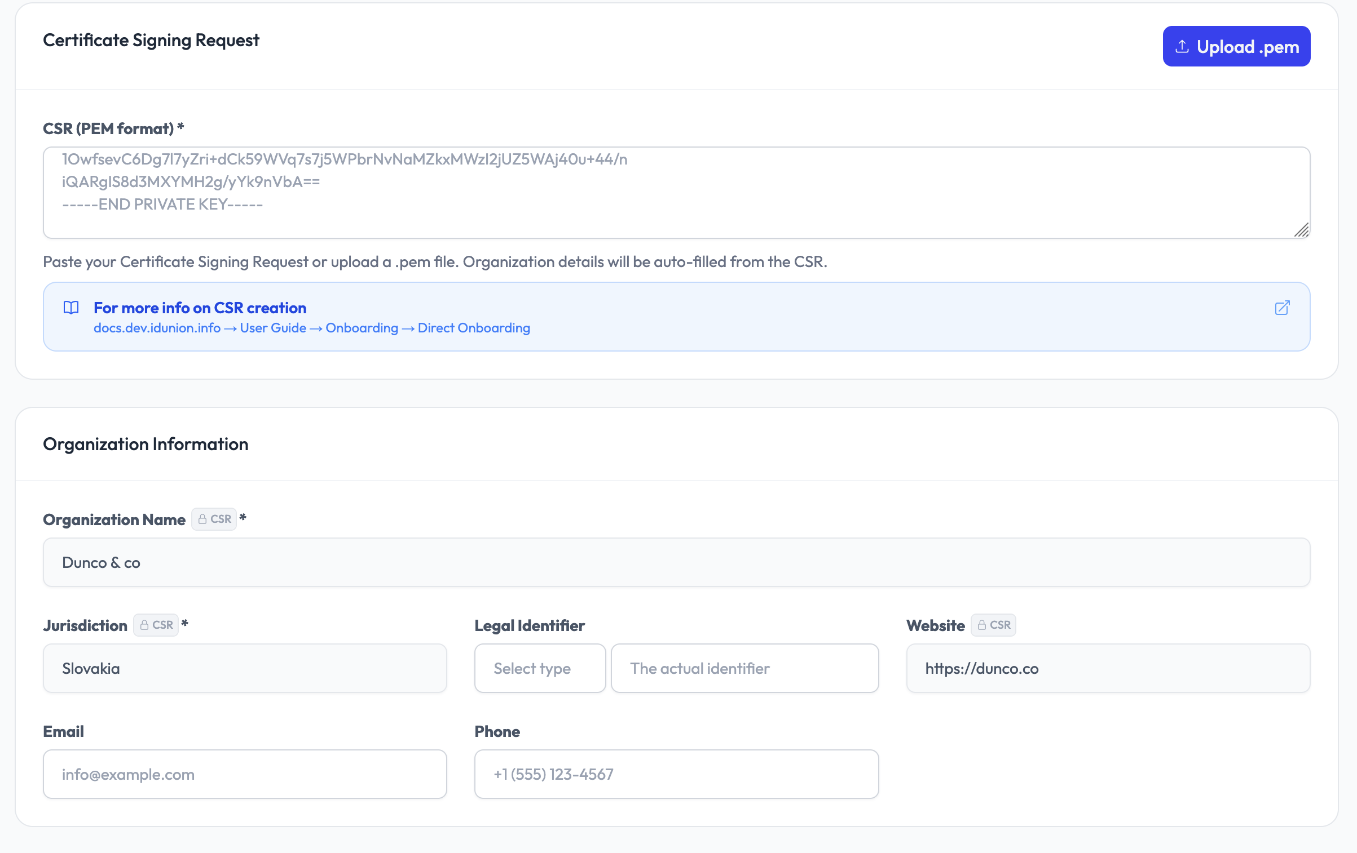
Task: Click the Jurisdiction field showing Slovakia
Action: pos(245,668)
